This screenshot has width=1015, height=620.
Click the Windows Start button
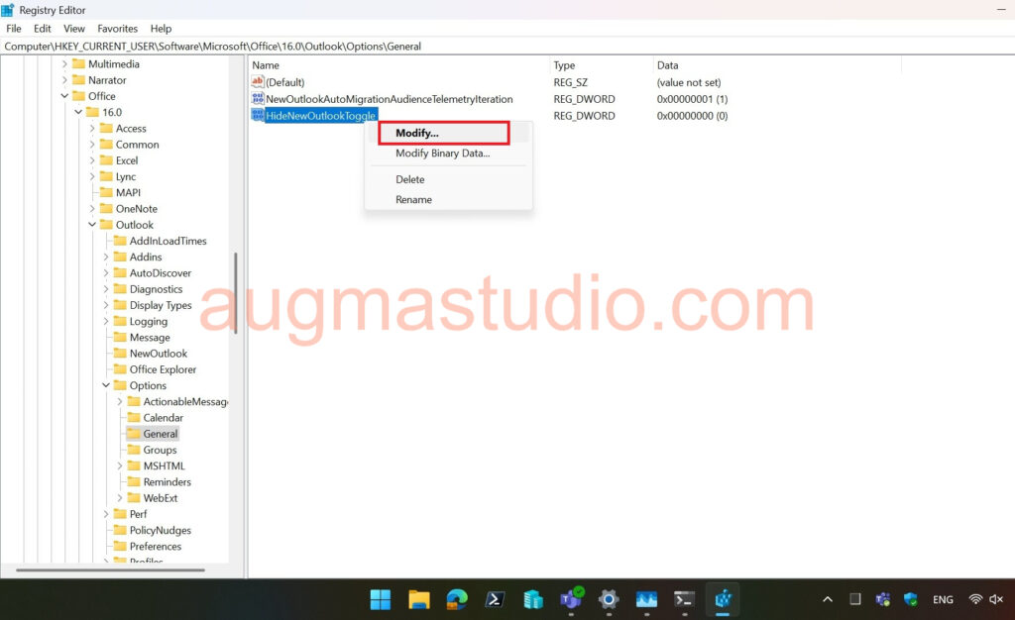(x=381, y=599)
